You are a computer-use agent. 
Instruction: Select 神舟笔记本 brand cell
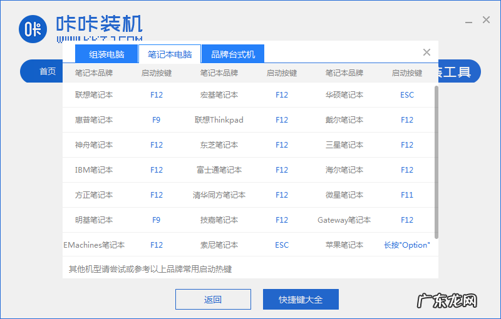pyautogui.click(x=94, y=145)
